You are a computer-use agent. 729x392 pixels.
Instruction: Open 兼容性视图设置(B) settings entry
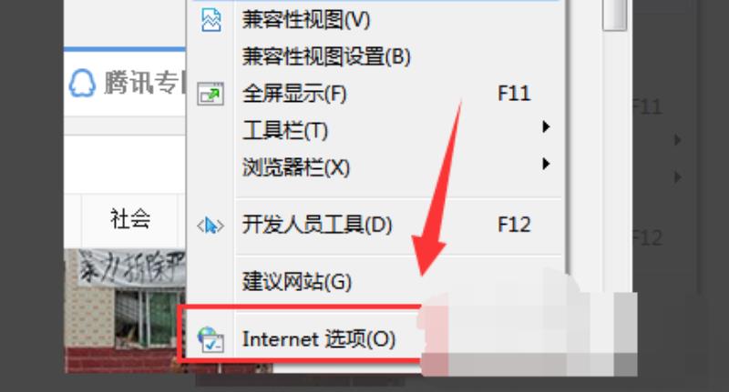pyautogui.click(x=326, y=56)
